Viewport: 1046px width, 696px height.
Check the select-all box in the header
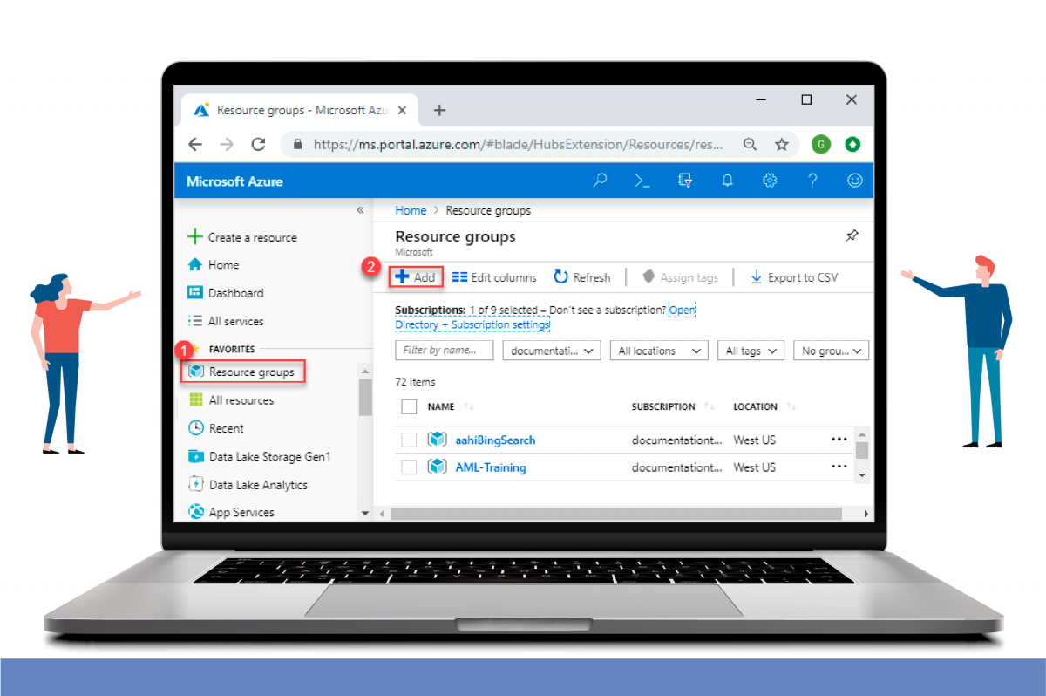[409, 406]
